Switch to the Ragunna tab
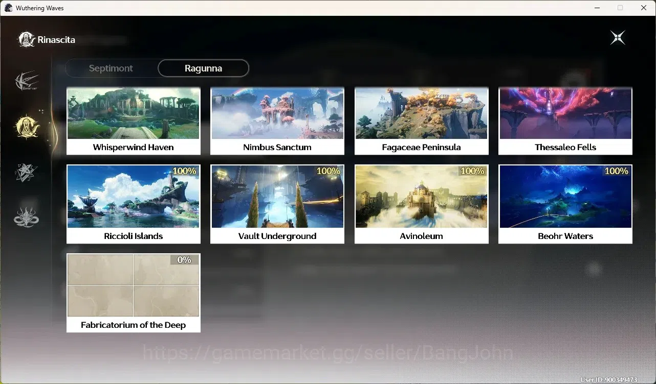The height and width of the screenshot is (384, 656). [203, 68]
